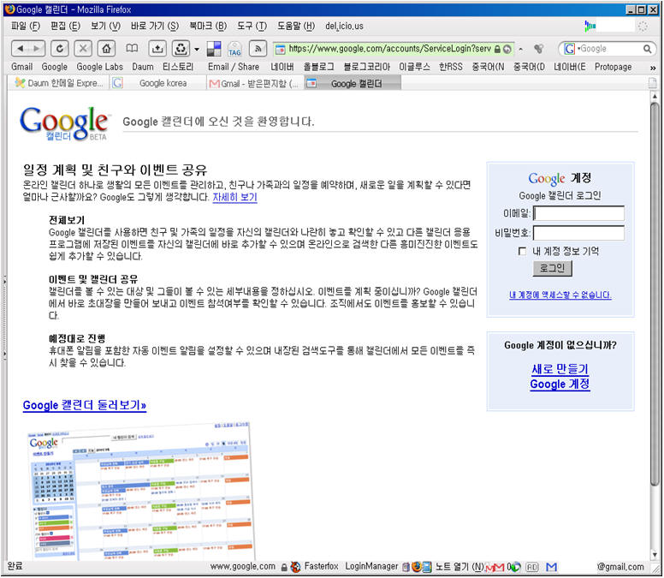Switch to the Google korea tab
This screenshot has height=578, width=664.
[x=157, y=83]
